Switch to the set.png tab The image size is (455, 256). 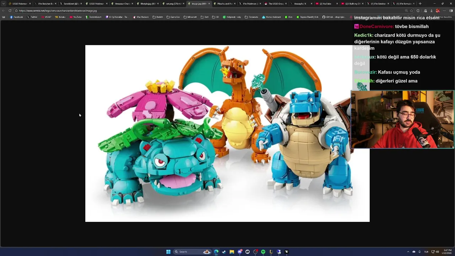[x=173, y=4]
